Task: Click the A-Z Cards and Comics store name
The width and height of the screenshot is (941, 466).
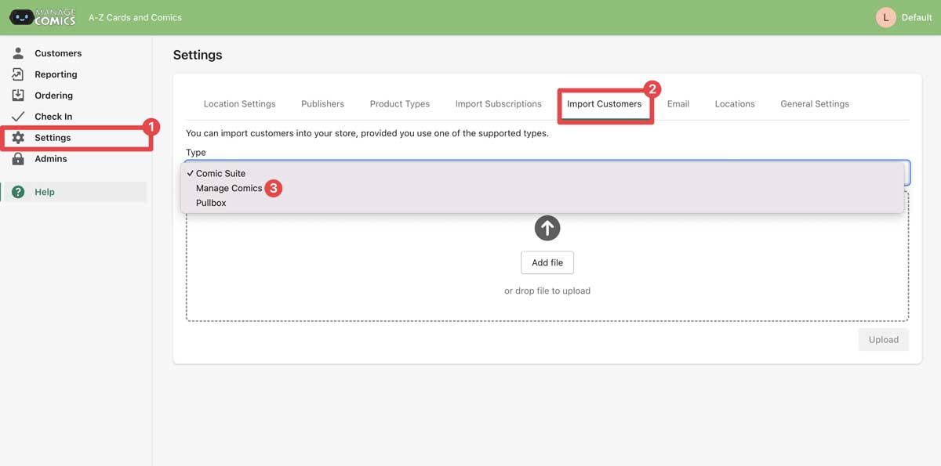Action: click(x=135, y=17)
